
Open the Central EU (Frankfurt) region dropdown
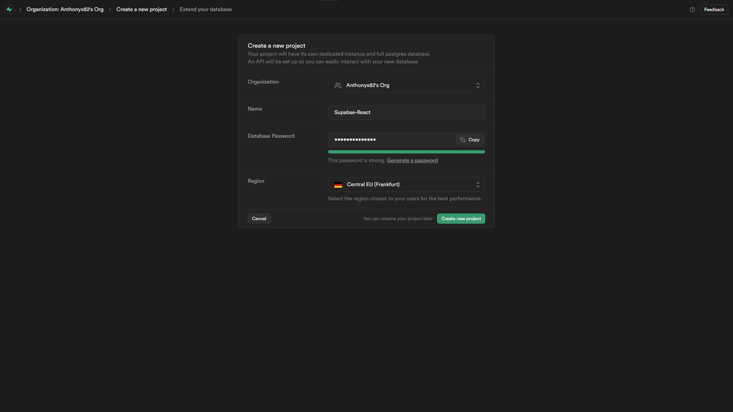click(x=406, y=185)
